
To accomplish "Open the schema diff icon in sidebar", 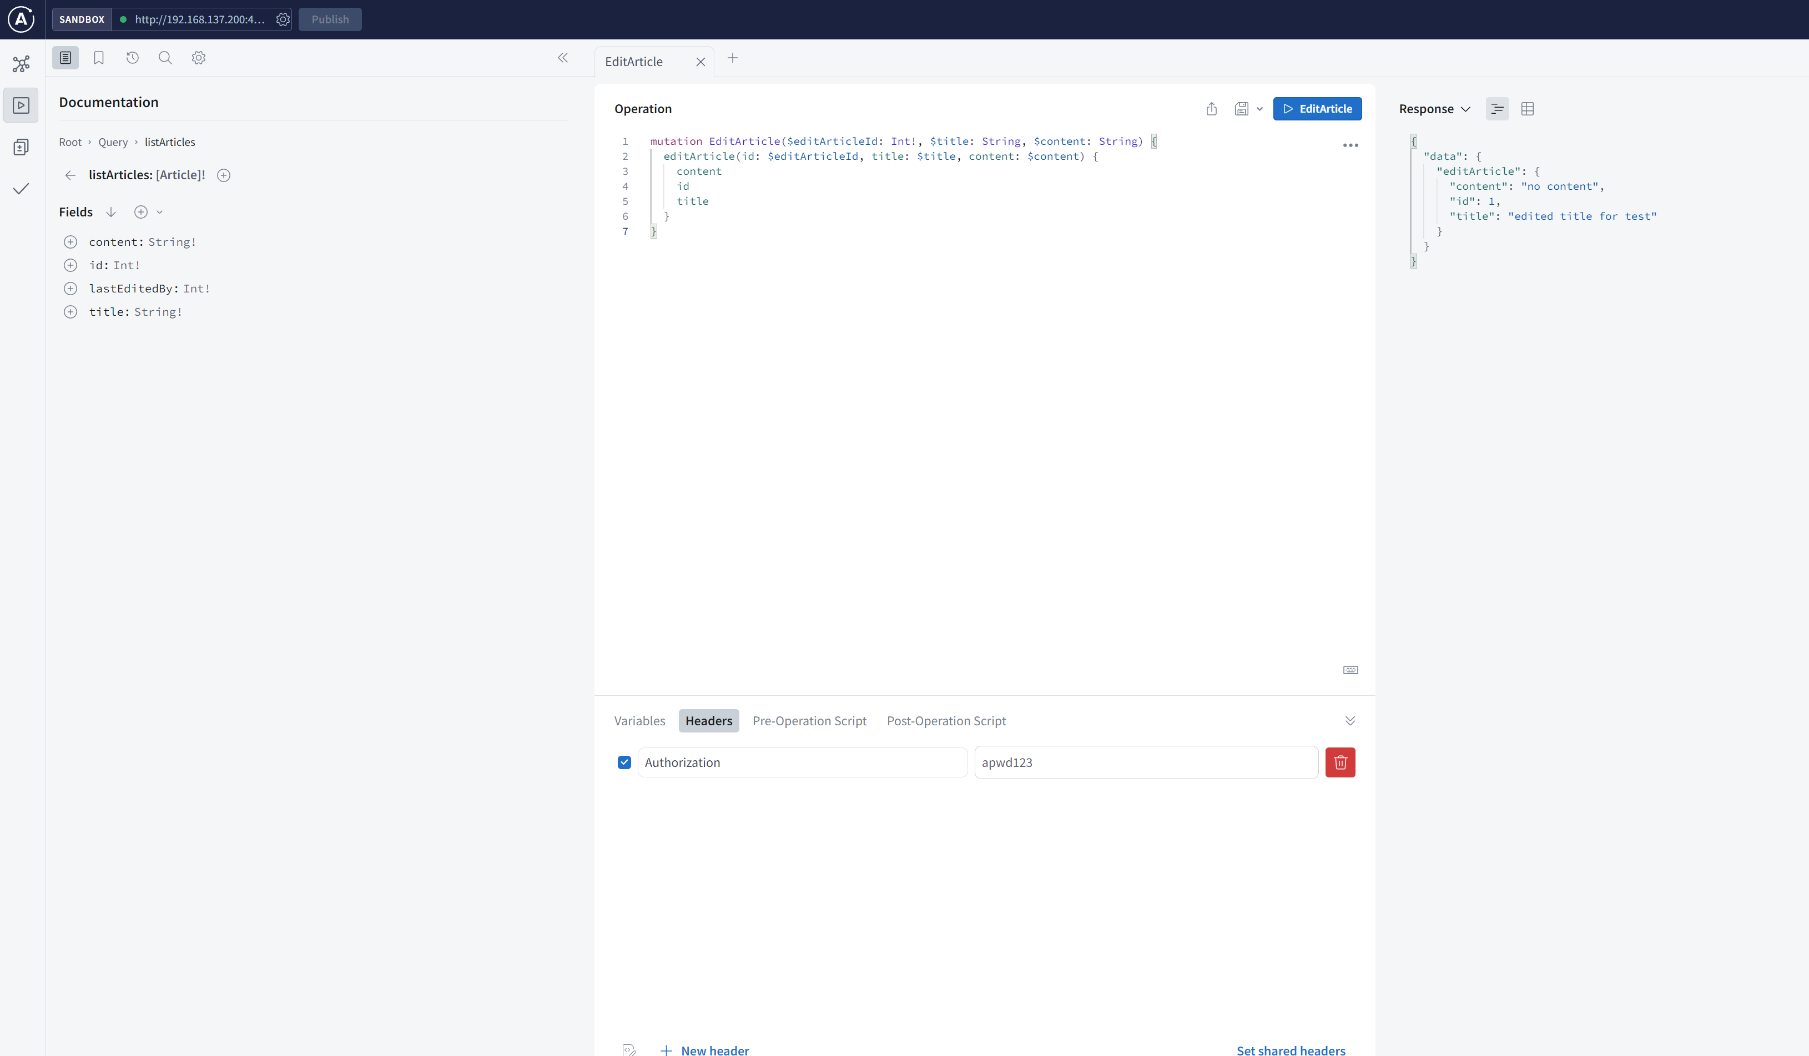I will [x=21, y=147].
